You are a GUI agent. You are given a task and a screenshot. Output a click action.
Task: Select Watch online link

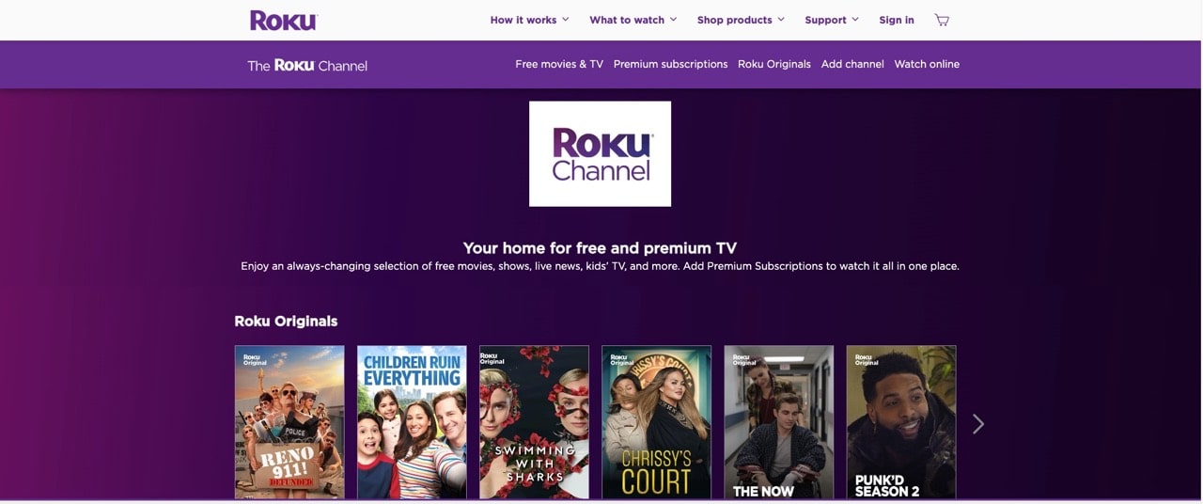point(927,64)
